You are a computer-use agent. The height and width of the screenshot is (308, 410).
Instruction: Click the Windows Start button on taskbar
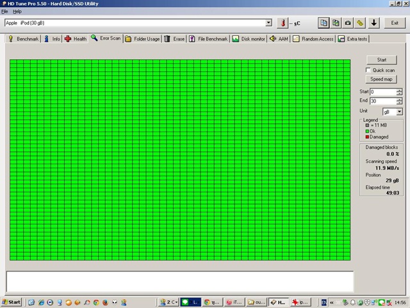[11, 302]
